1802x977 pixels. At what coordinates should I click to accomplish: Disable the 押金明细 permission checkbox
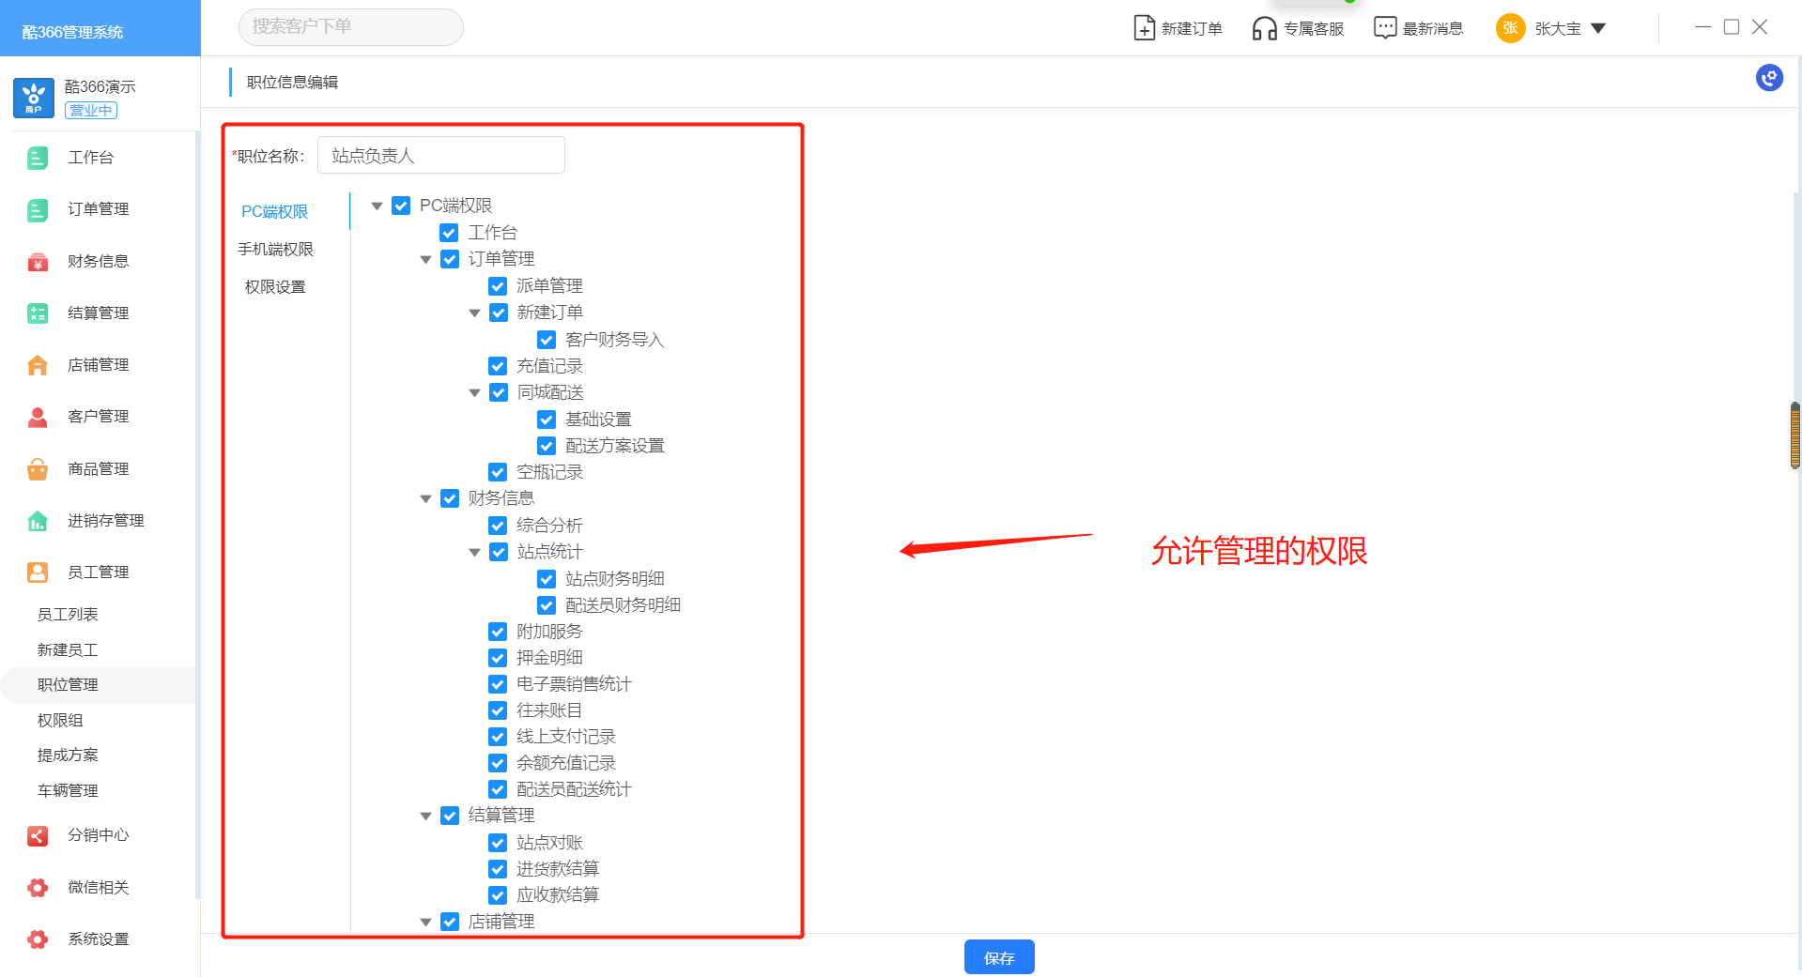[x=498, y=658]
